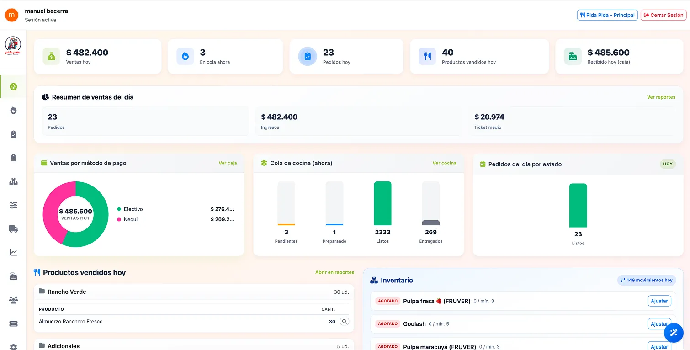This screenshot has height=350, width=690.
Task: Click the Cerrar Sesión button
Action: (x=663, y=15)
